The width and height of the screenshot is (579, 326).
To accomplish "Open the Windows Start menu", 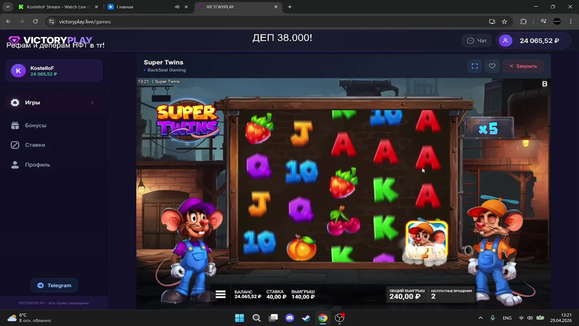I will coord(239,318).
